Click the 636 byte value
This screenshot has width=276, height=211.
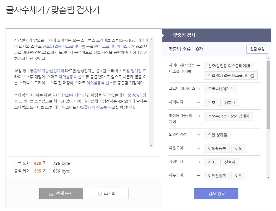(61, 171)
